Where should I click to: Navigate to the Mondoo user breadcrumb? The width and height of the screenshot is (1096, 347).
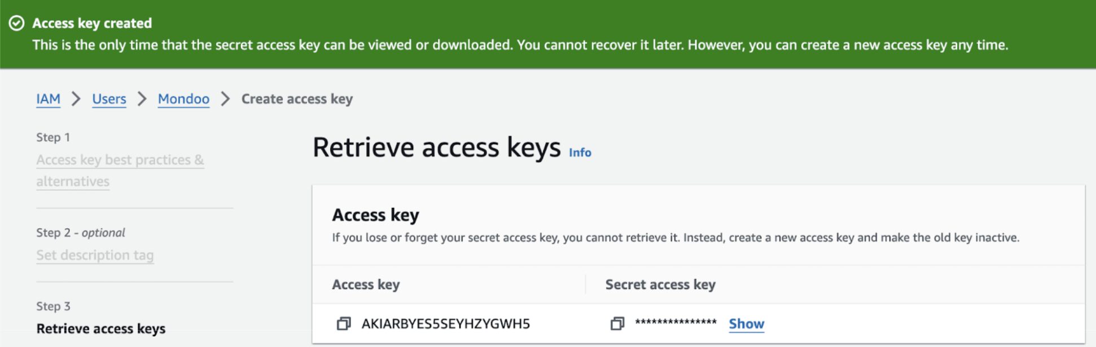click(183, 99)
